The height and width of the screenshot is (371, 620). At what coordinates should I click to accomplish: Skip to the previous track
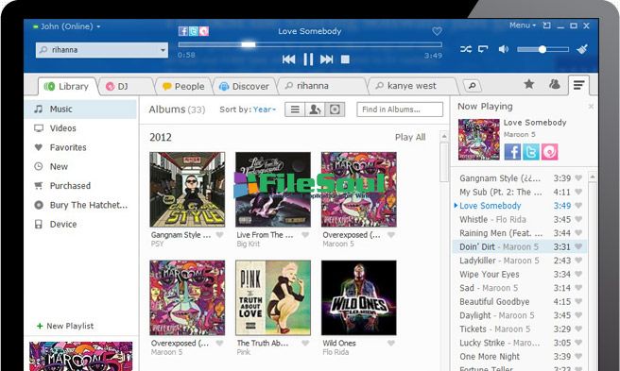[x=288, y=59]
